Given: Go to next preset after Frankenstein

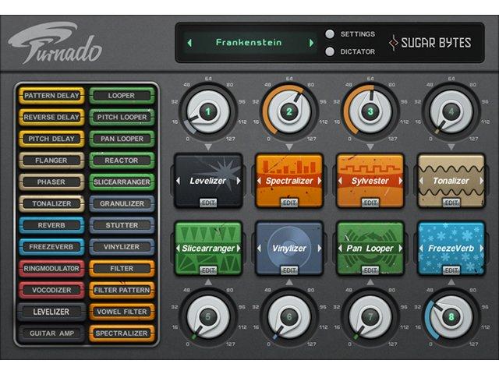Looking at the screenshot, I should click(311, 43).
